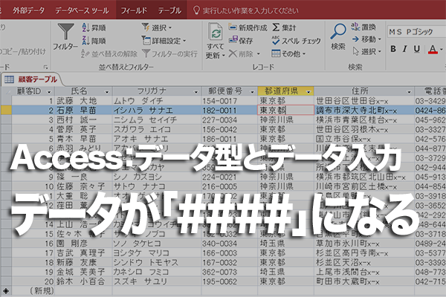
Task: Open 詳細設定 filter options dropdown
Action: 164,41
